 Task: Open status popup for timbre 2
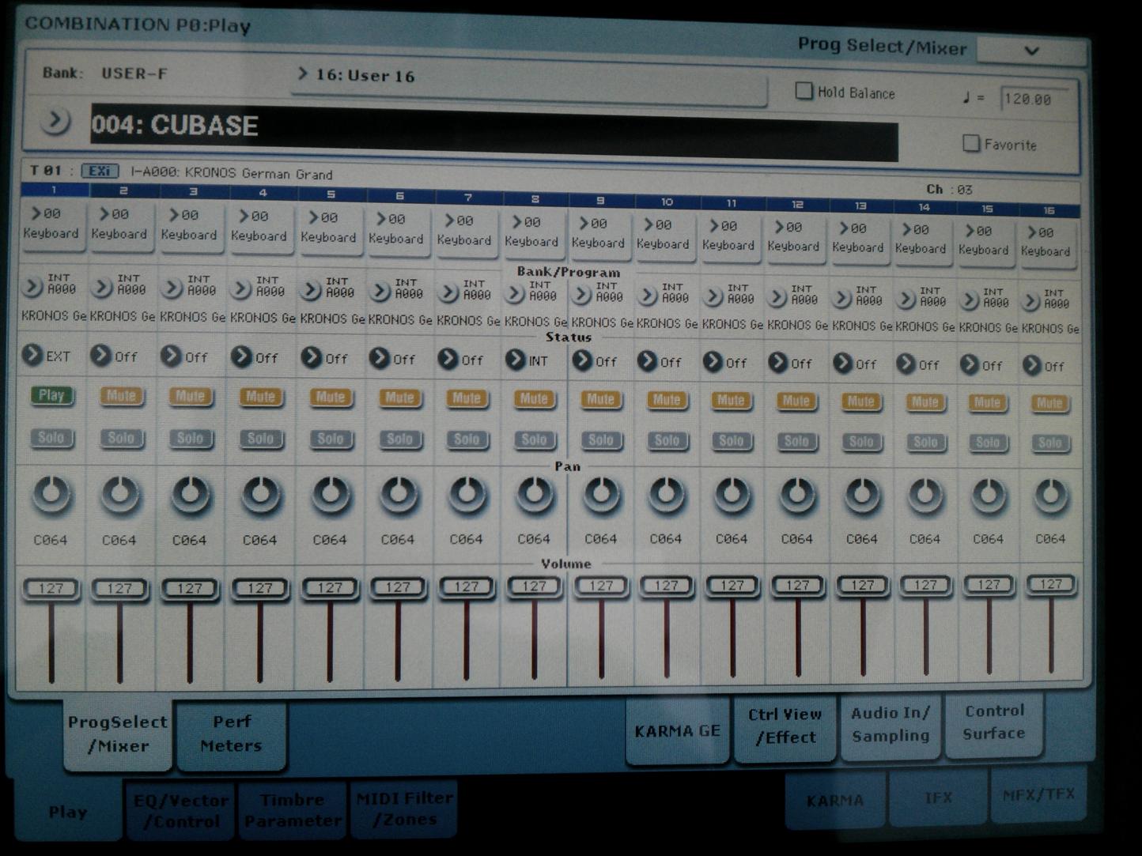point(101,356)
